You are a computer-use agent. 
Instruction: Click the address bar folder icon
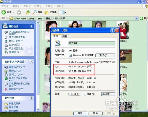12,18
